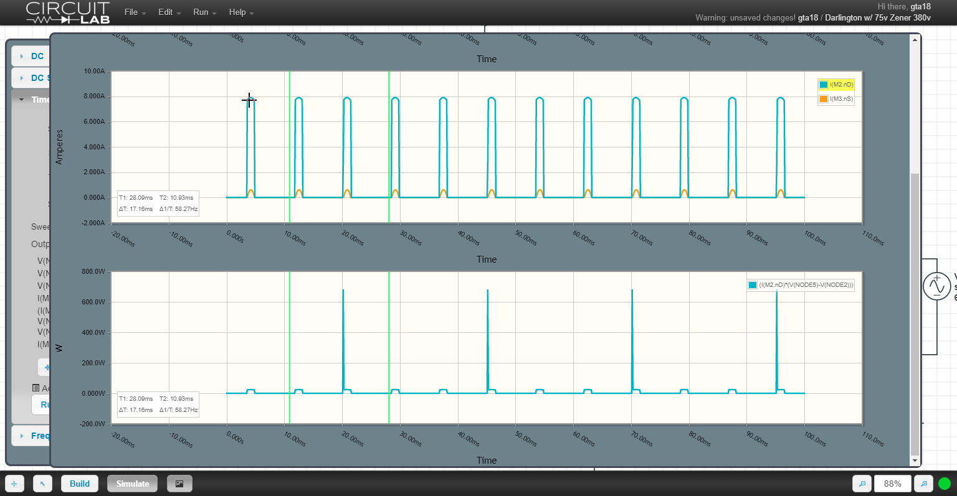Click the I(M3.nS) orange legend swatch

824,99
